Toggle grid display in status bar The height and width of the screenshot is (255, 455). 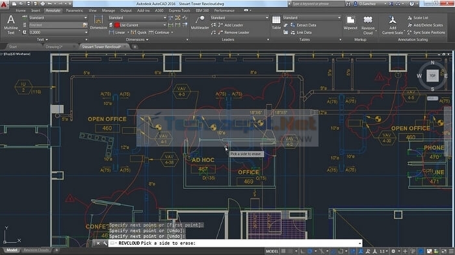[283, 251]
